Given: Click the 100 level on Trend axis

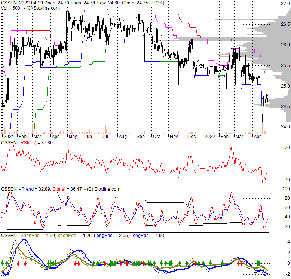Looking at the screenshot, I should click(x=286, y=189).
